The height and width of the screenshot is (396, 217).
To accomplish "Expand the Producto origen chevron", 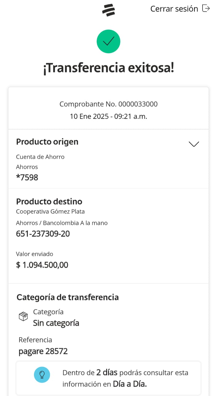I will click(x=194, y=144).
